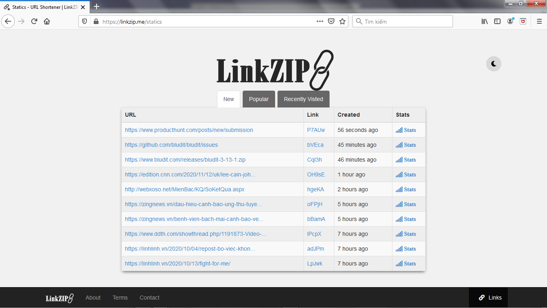Screen dimensions: 547x308
Task: Toggle the sidebar view icon
Action: pyautogui.click(x=497, y=22)
